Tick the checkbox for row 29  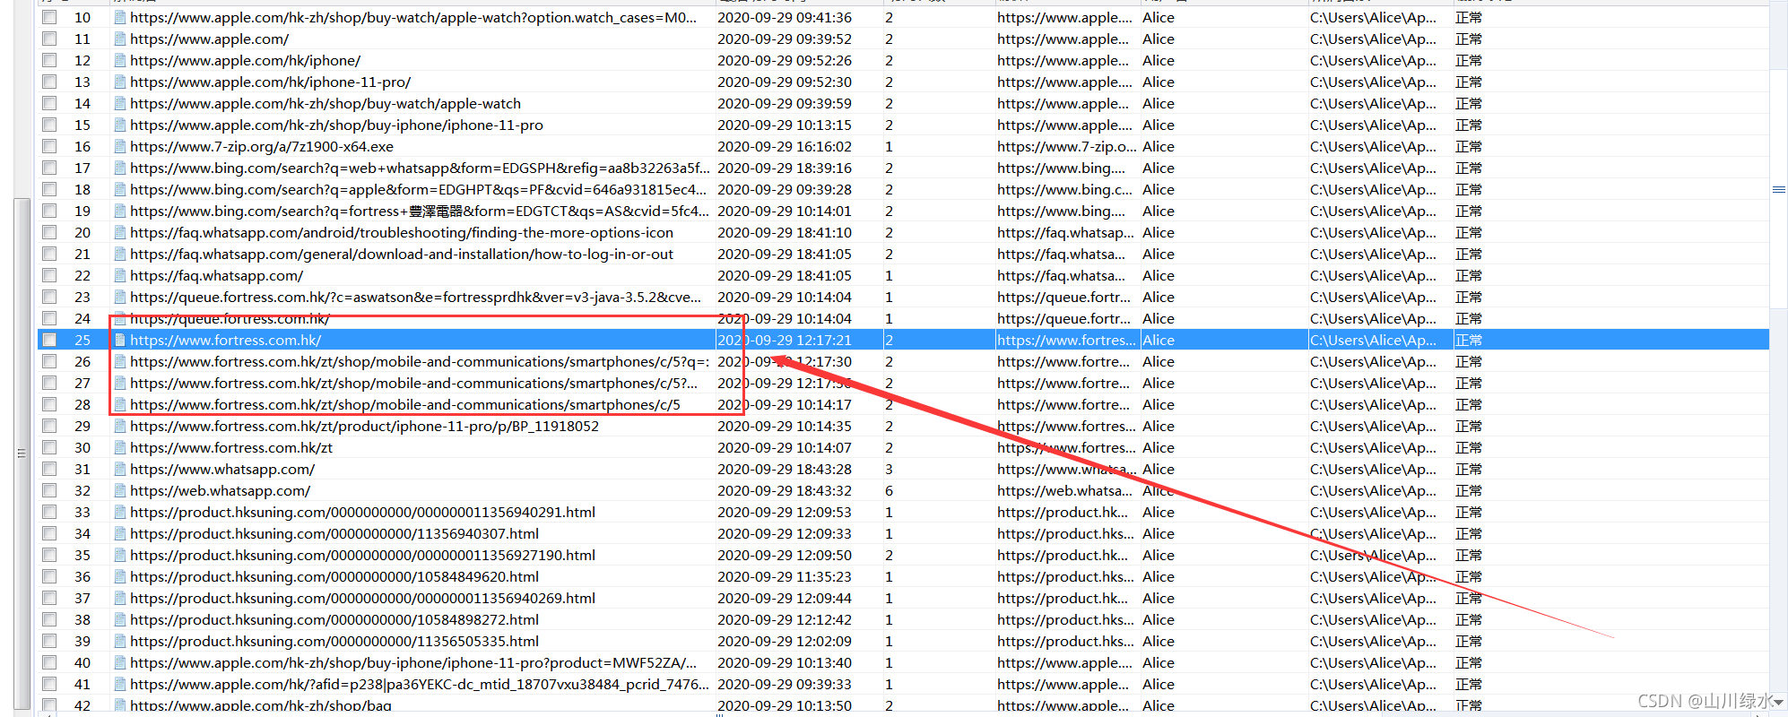click(x=49, y=426)
